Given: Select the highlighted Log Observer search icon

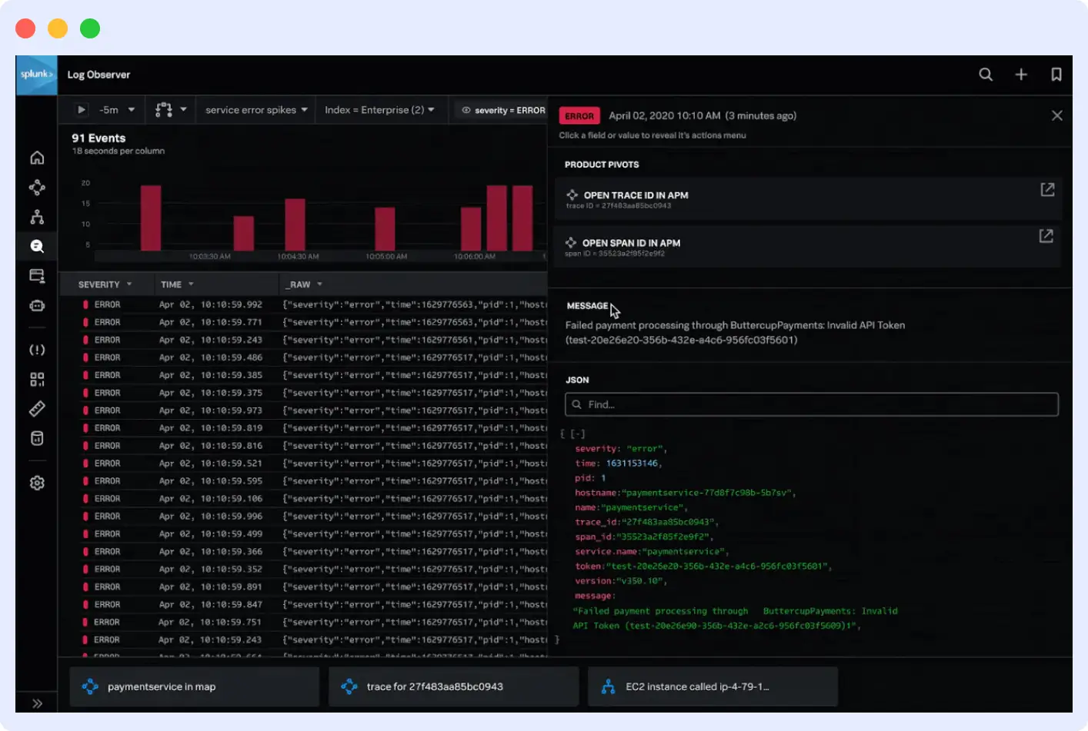Looking at the screenshot, I should (x=36, y=246).
